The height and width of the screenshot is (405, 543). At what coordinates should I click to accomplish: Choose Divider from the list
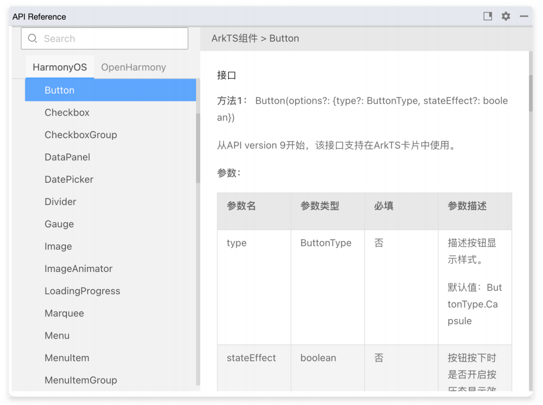pyautogui.click(x=60, y=201)
